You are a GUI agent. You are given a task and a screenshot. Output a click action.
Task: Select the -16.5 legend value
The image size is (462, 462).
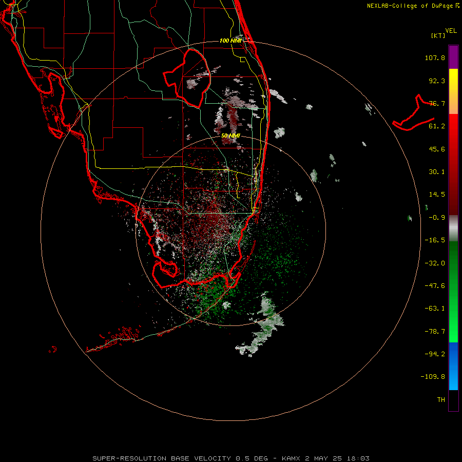(435, 240)
